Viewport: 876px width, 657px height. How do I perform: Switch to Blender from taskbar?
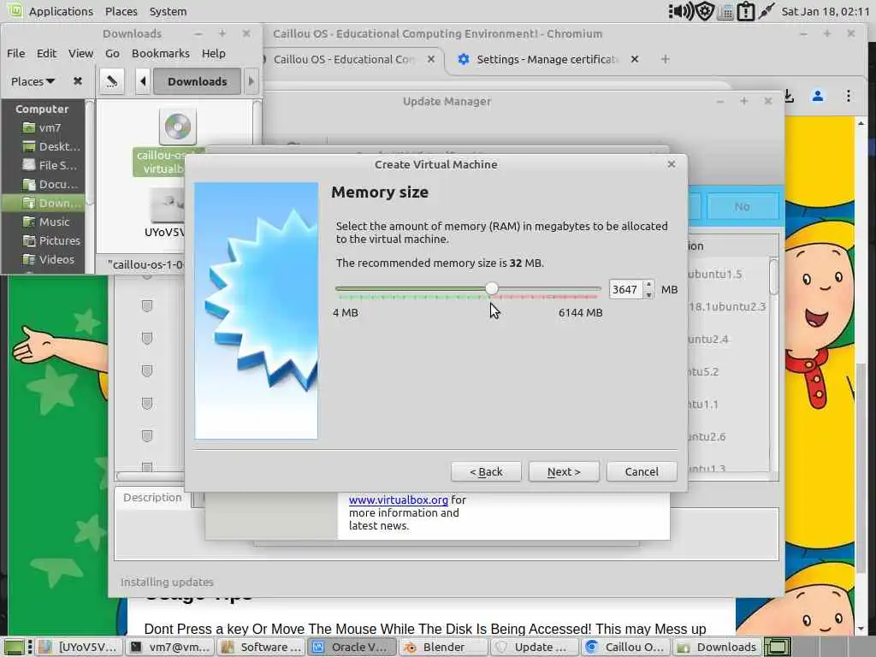tap(444, 647)
